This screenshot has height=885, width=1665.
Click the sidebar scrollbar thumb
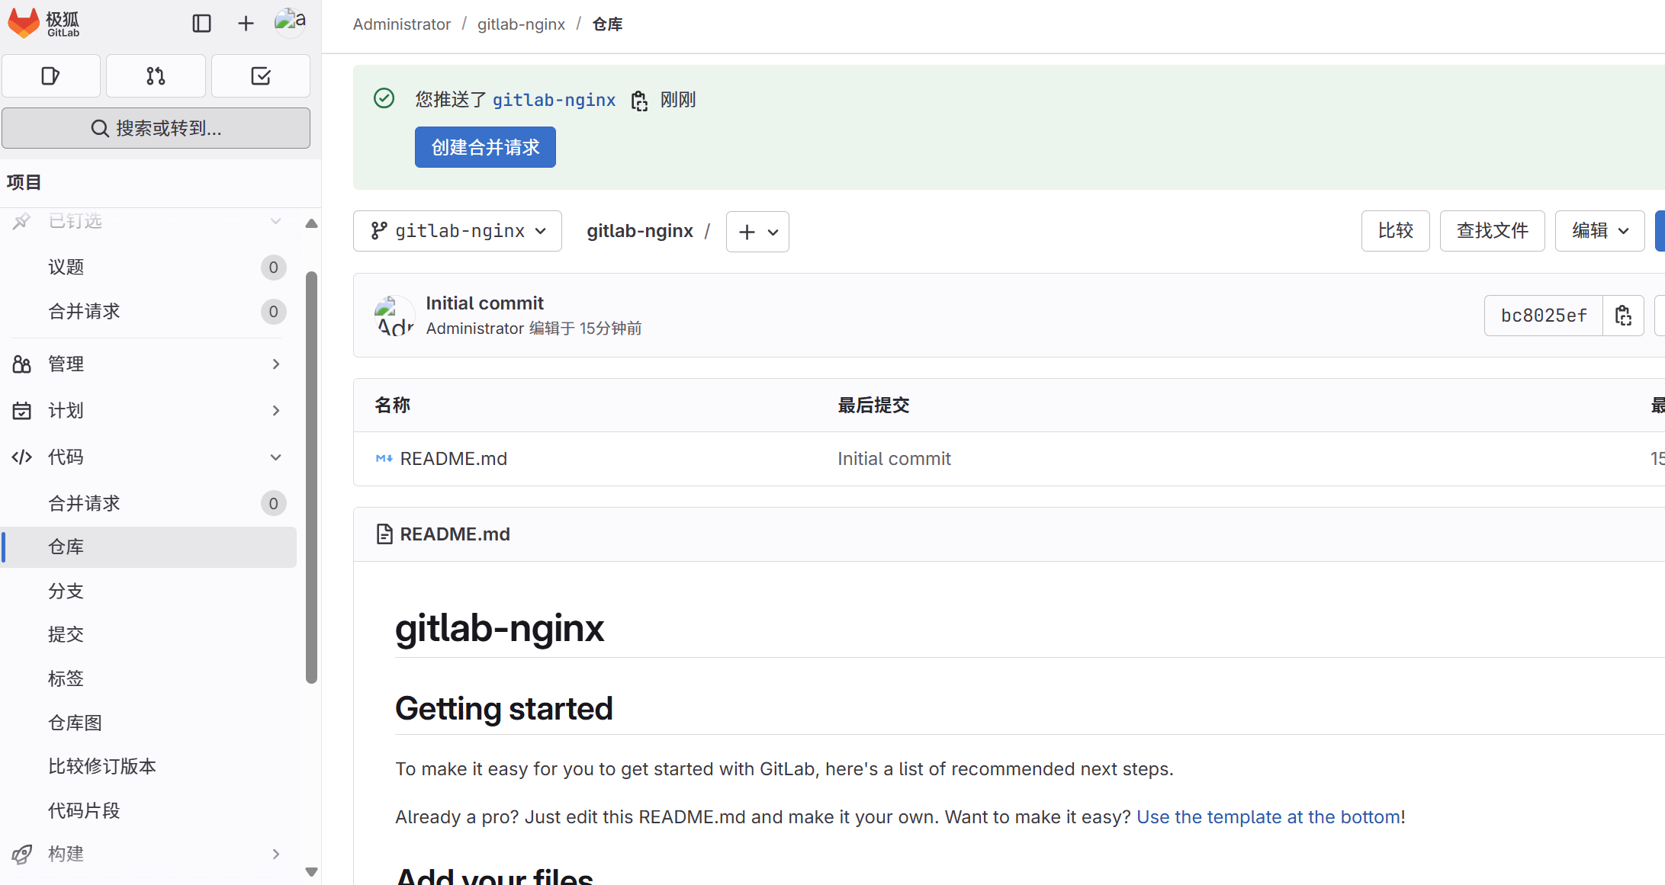311,478
